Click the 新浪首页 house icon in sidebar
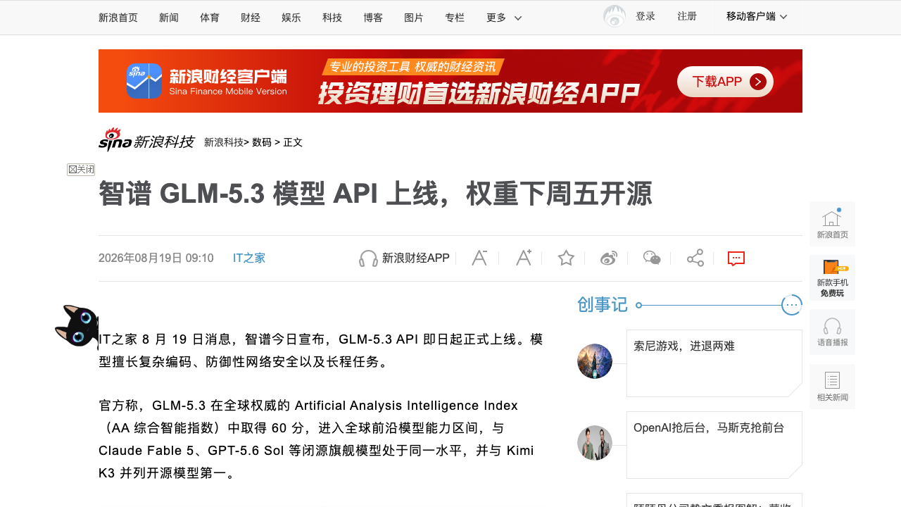This screenshot has height=507, width=901. [832, 224]
